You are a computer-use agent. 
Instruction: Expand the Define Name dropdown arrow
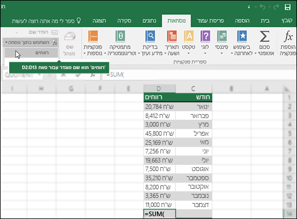[16, 33]
